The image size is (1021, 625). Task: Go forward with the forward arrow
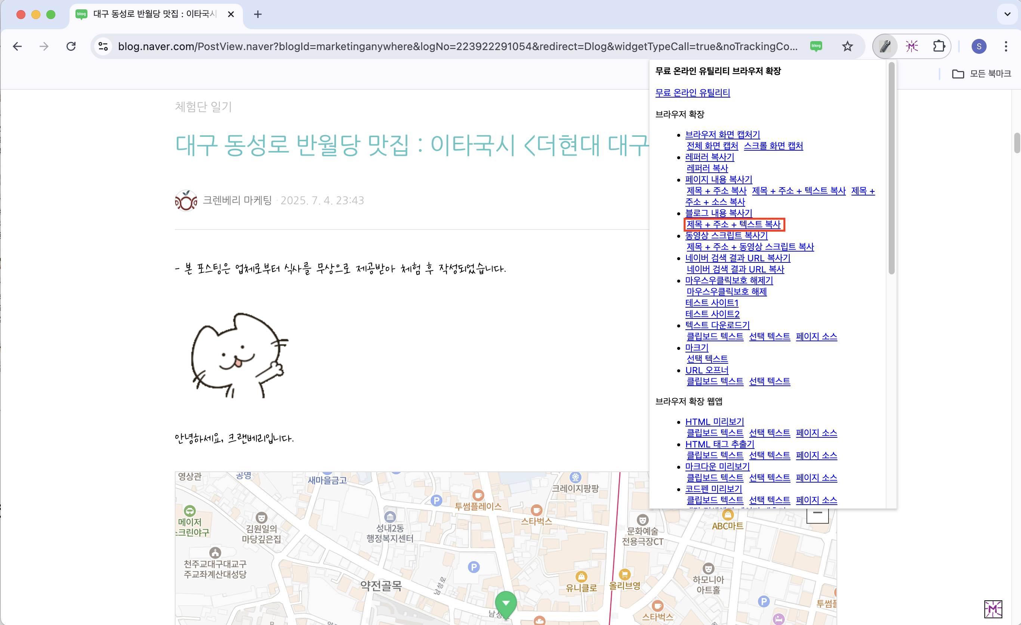point(44,46)
